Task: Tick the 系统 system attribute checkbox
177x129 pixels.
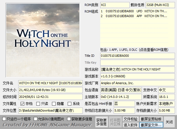Action: (x=70, y=104)
